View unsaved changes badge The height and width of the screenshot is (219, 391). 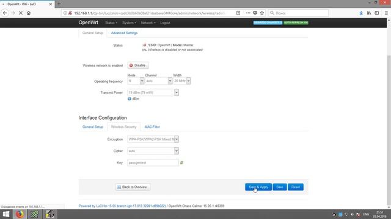[268, 23]
